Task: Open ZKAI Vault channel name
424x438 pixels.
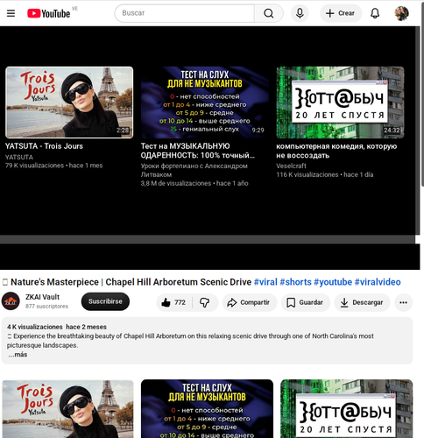Action: pyautogui.click(x=42, y=297)
